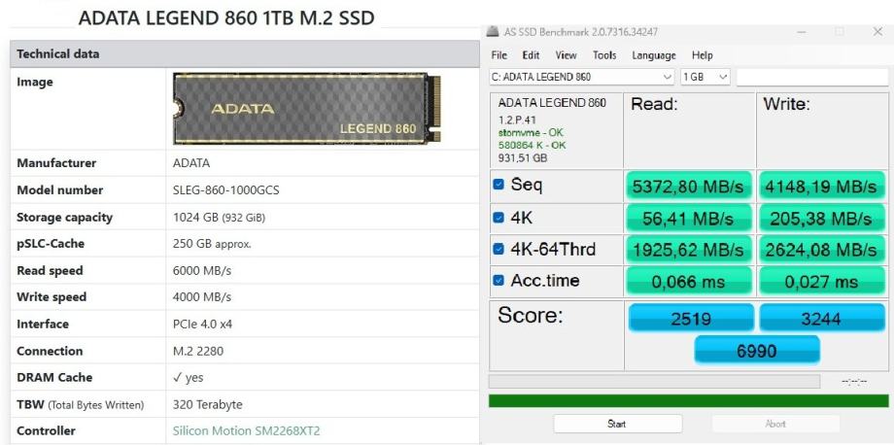Image resolution: width=894 pixels, height=445 pixels.
Task: Click the read score 2519
Action: [x=691, y=318]
